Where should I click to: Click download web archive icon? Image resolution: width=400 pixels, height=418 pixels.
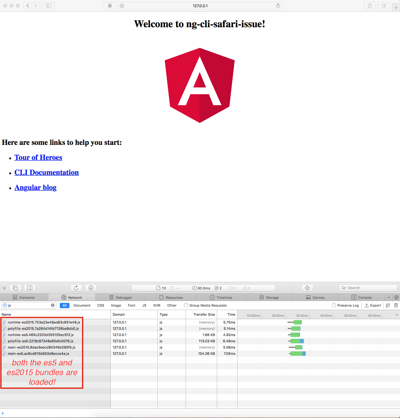pyautogui.click(x=91, y=288)
